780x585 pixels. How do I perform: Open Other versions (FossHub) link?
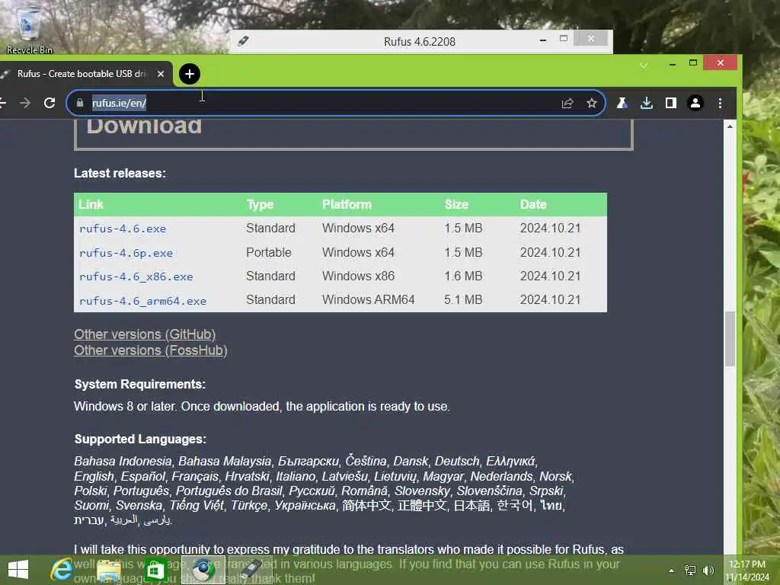click(150, 350)
